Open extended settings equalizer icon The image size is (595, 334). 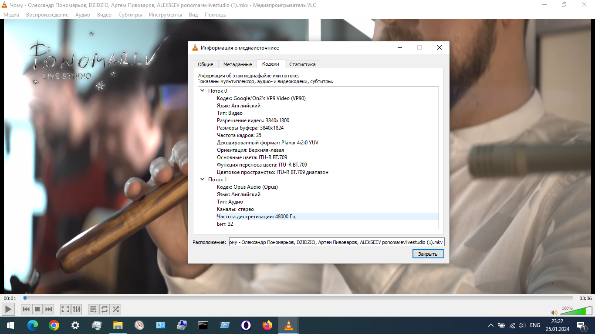click(77, 309)
